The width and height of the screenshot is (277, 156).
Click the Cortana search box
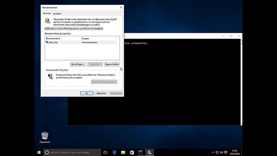72,152
